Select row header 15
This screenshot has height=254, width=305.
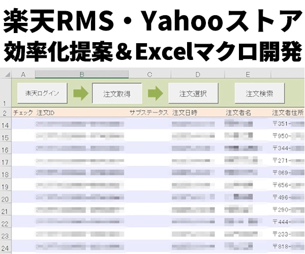click(x=6, y=136)
